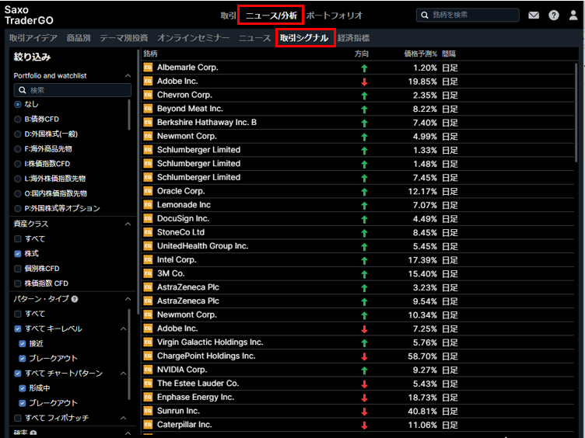Click the EQ icon for Berkshire Hathaway Inc. B

[x=148, y=122]
